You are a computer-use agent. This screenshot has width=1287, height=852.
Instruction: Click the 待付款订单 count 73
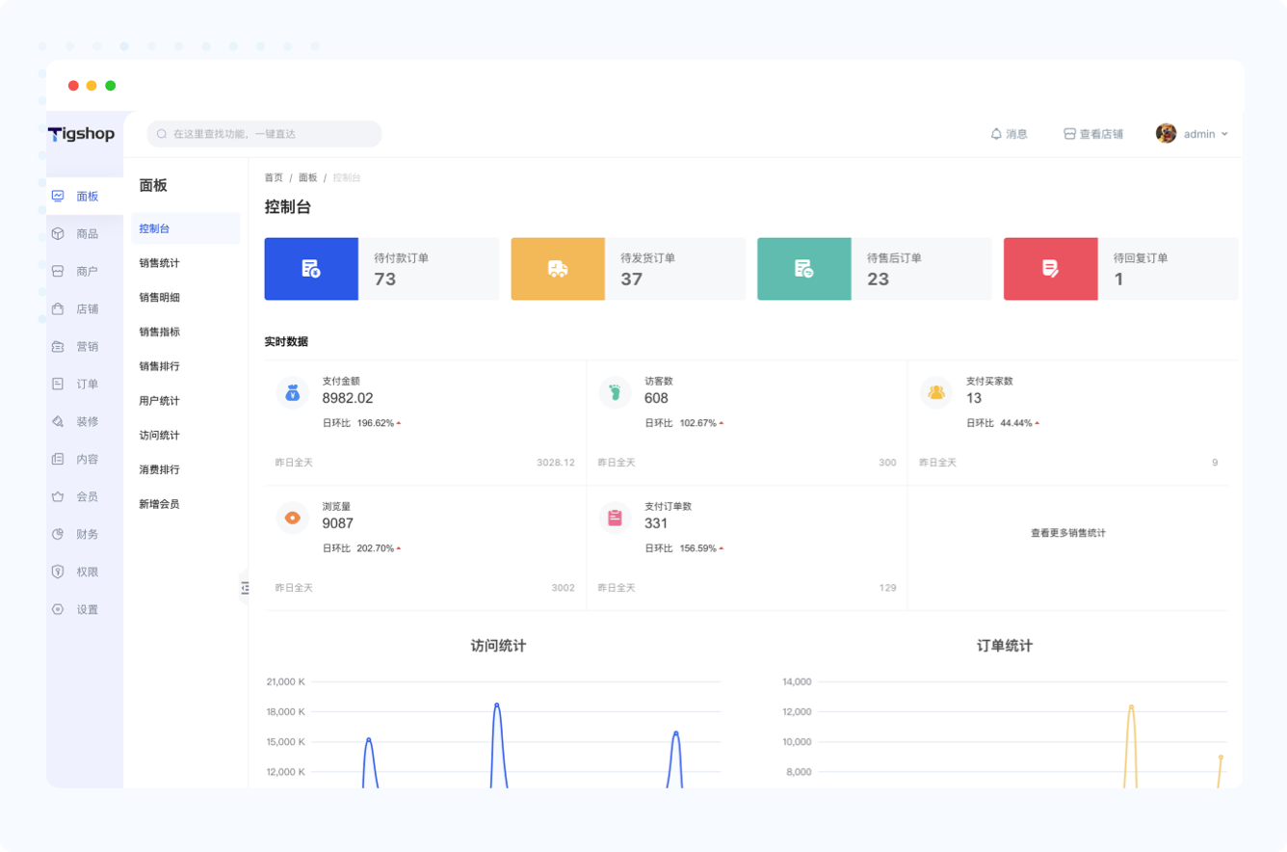[385, 280]
